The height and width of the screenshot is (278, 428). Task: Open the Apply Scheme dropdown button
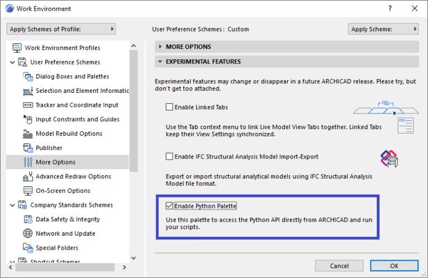(x=383, y=29)
